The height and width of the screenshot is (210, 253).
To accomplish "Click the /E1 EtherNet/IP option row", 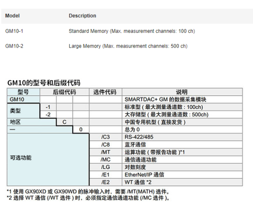I will pyautogui.click(x=166, y=175).
